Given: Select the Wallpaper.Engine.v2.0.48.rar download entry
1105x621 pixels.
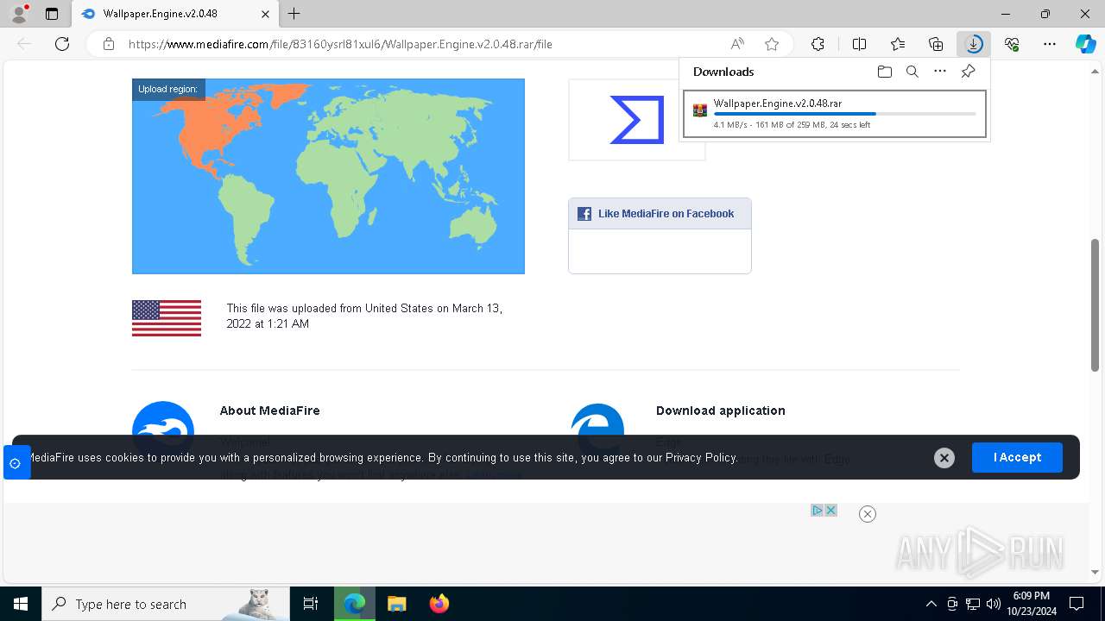Looking at the screenshot, I should pyautogui.click(x=834, y=114).
